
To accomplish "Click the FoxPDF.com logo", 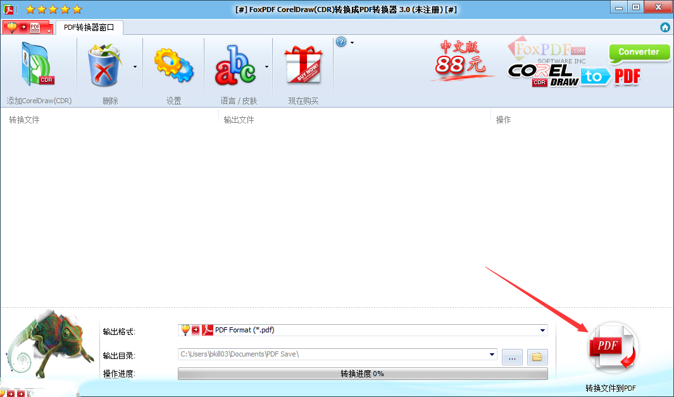I will 546,49.
